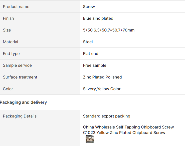Image resolution: width=186 pixels, height=146 pixels.
Task: Click the "Screw" value text
Action: click(x=89, y=7)
